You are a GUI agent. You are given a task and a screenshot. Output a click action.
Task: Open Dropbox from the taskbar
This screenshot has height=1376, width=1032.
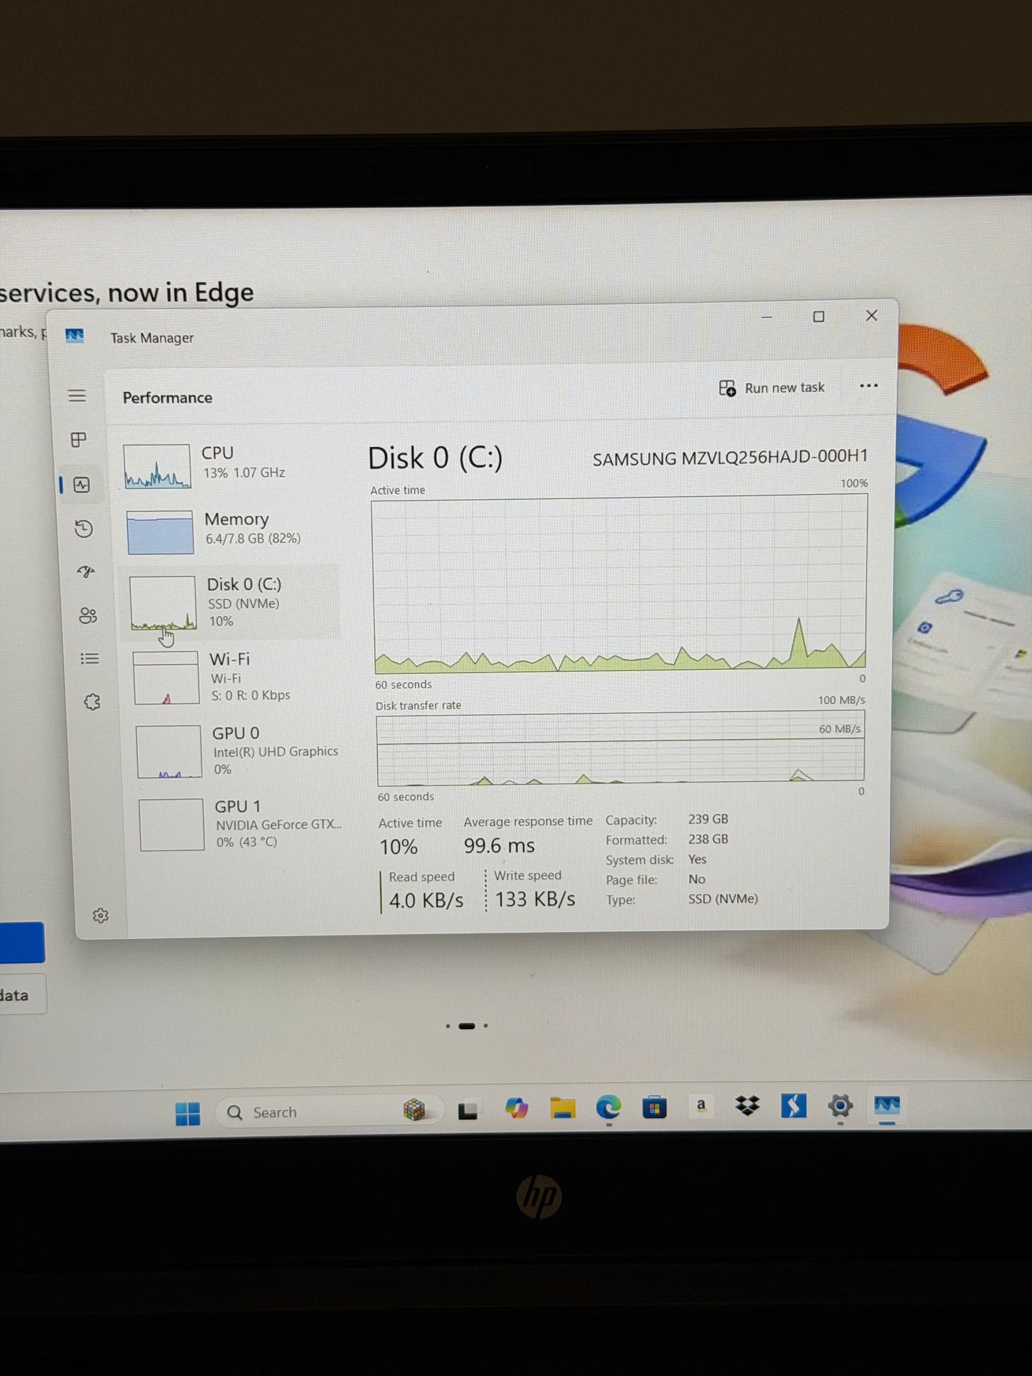click(748, 1106)
